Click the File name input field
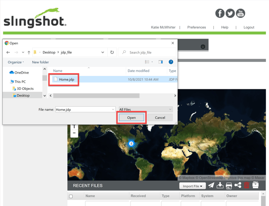This screenshot has height=206, width=269. pyautogui.click(x=83, y=110)
